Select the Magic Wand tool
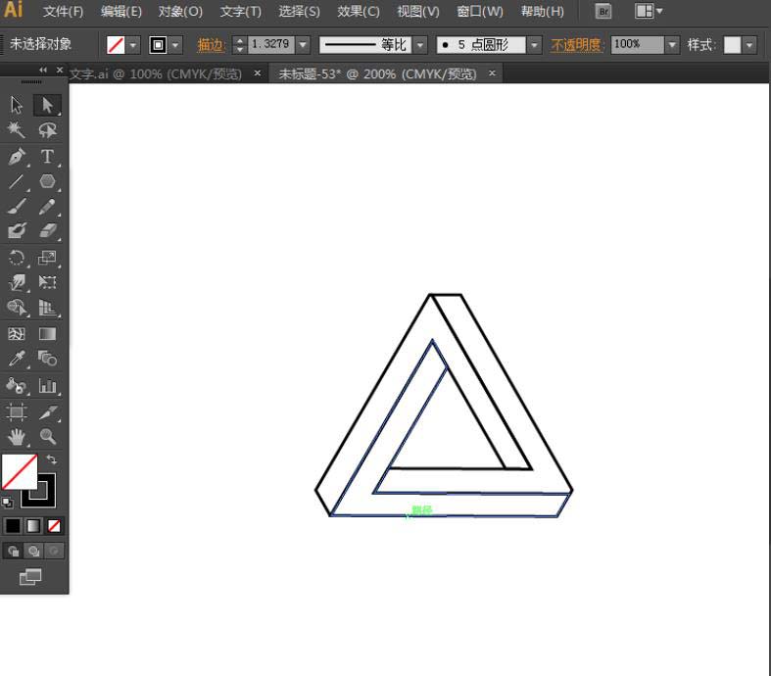 coord(17,130)
